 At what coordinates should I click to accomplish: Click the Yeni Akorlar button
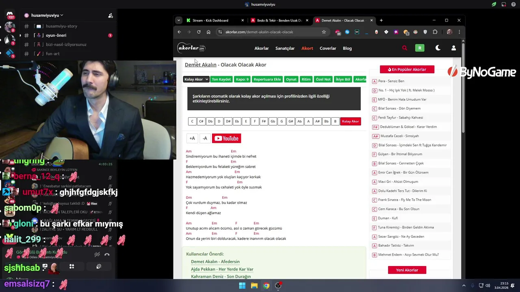(x=407, y=270)
